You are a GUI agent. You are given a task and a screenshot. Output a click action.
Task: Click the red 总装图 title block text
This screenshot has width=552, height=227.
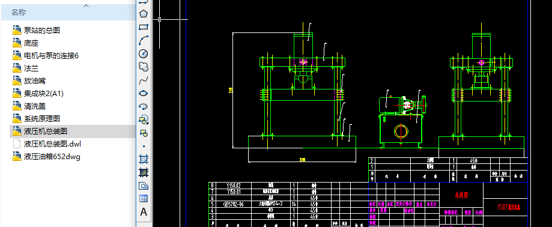coord(461,195)
